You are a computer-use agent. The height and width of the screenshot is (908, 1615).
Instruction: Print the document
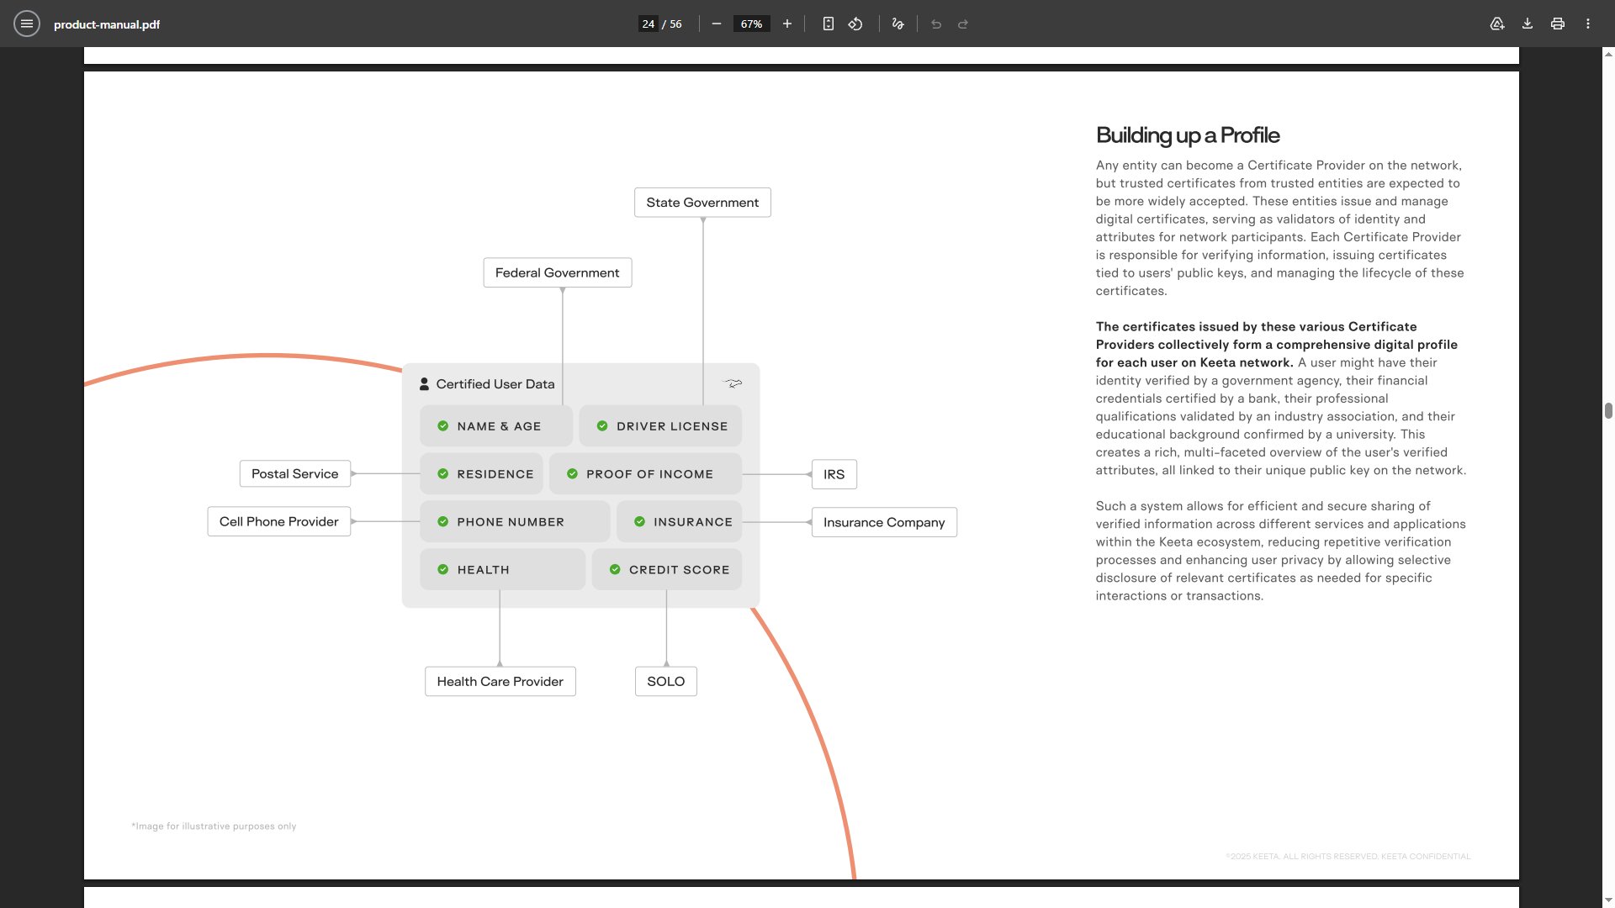1558,24
